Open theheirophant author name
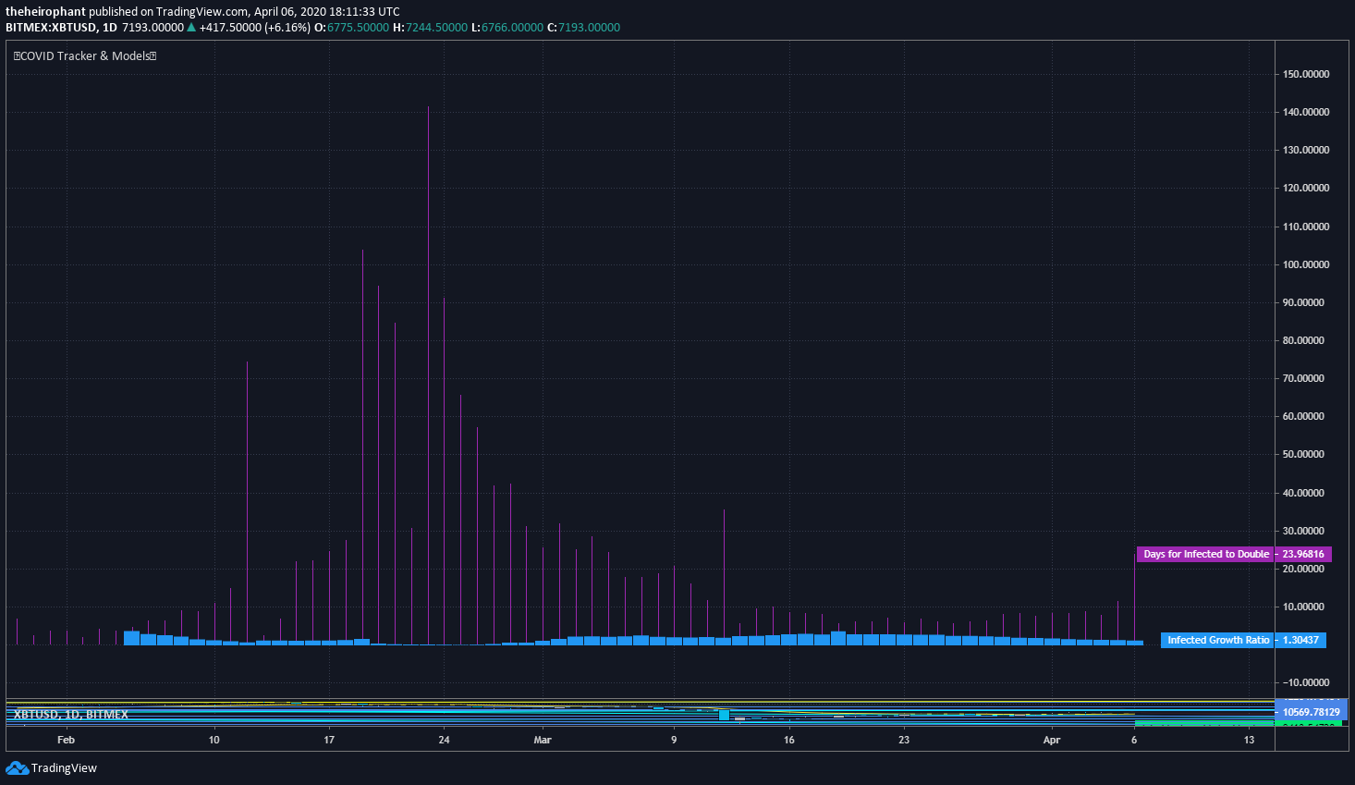This screenshot has width=1355, height=785. coord(45,12)
